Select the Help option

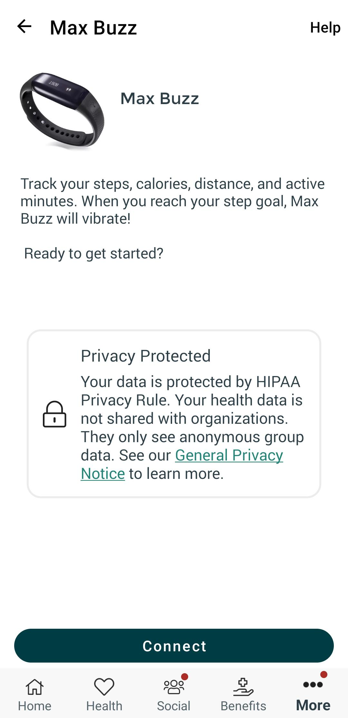click(325, 28)
